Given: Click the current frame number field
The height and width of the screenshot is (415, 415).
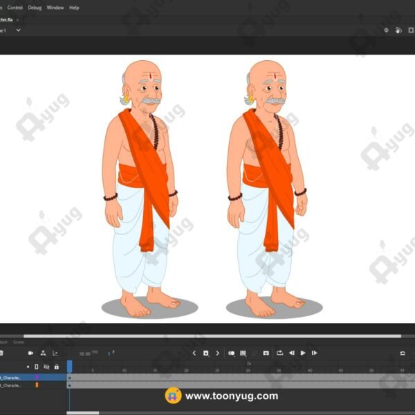Looking at the screenshot, I should [x=109, y=353].
